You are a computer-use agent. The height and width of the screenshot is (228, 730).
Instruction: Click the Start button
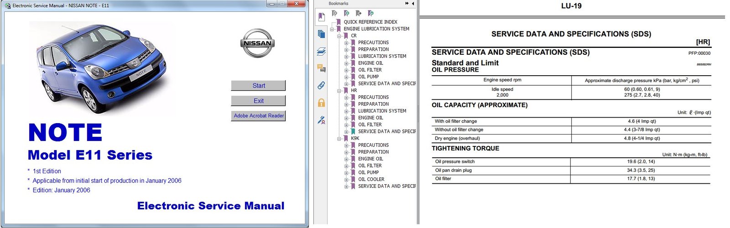point(258,86)
